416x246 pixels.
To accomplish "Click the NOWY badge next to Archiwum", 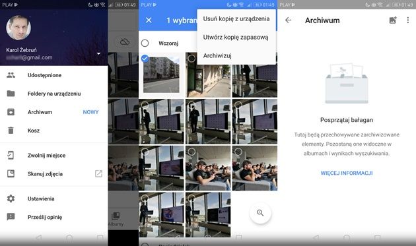I will 90,112.
